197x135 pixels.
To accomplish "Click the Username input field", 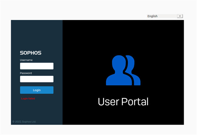I will coord(37,66).
